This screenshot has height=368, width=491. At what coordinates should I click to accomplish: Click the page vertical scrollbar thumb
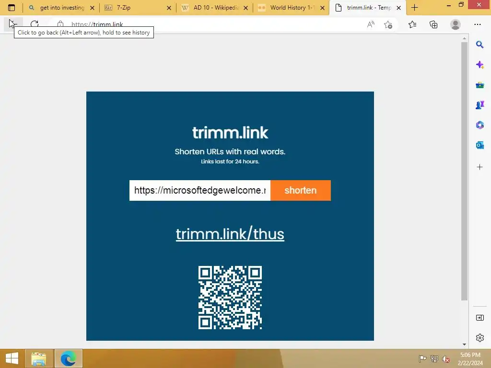click(x=464, y=171)
